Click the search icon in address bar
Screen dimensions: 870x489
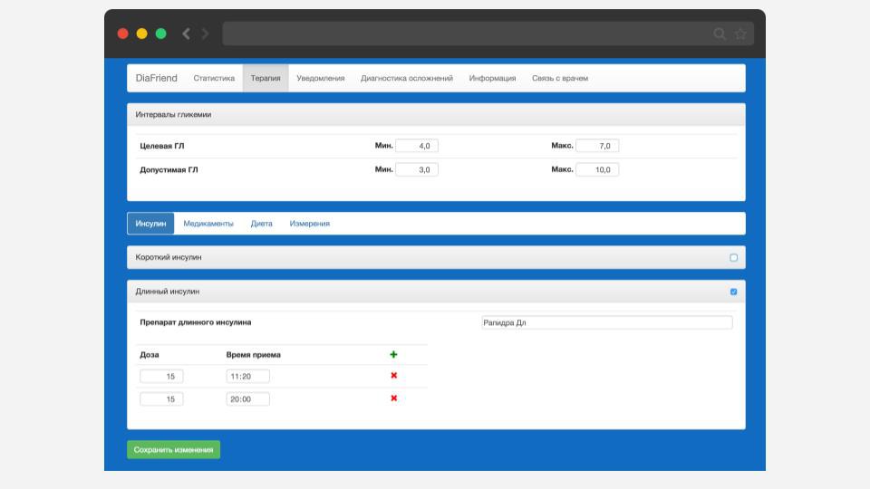point(720,34)
